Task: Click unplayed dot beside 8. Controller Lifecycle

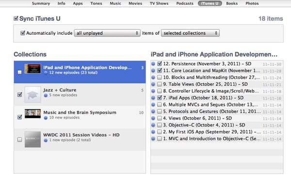Action: (x=153, y=91)
